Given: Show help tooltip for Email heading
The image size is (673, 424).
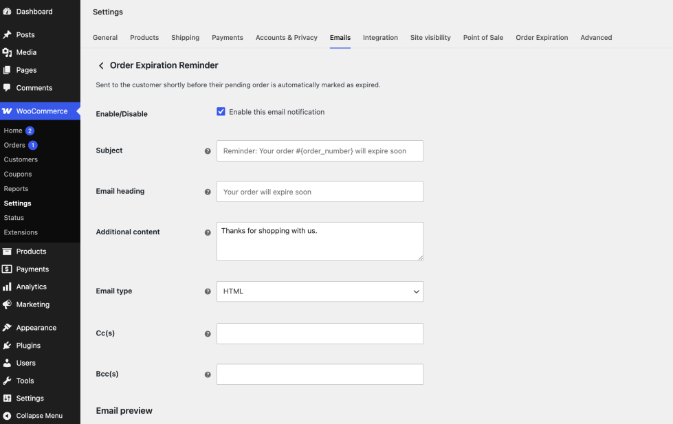Looking at the screenshot, I should (208, 192).
